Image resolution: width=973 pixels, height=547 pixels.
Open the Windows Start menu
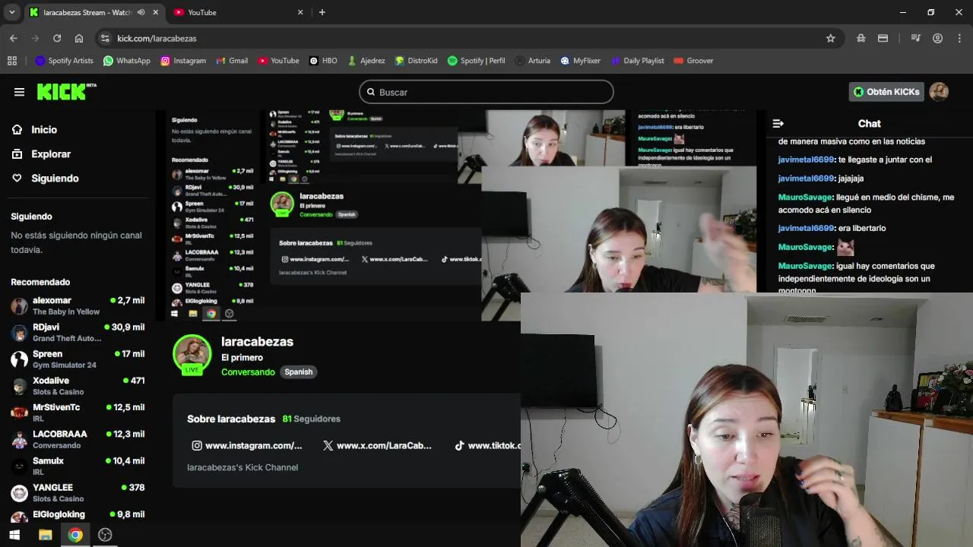14,535
